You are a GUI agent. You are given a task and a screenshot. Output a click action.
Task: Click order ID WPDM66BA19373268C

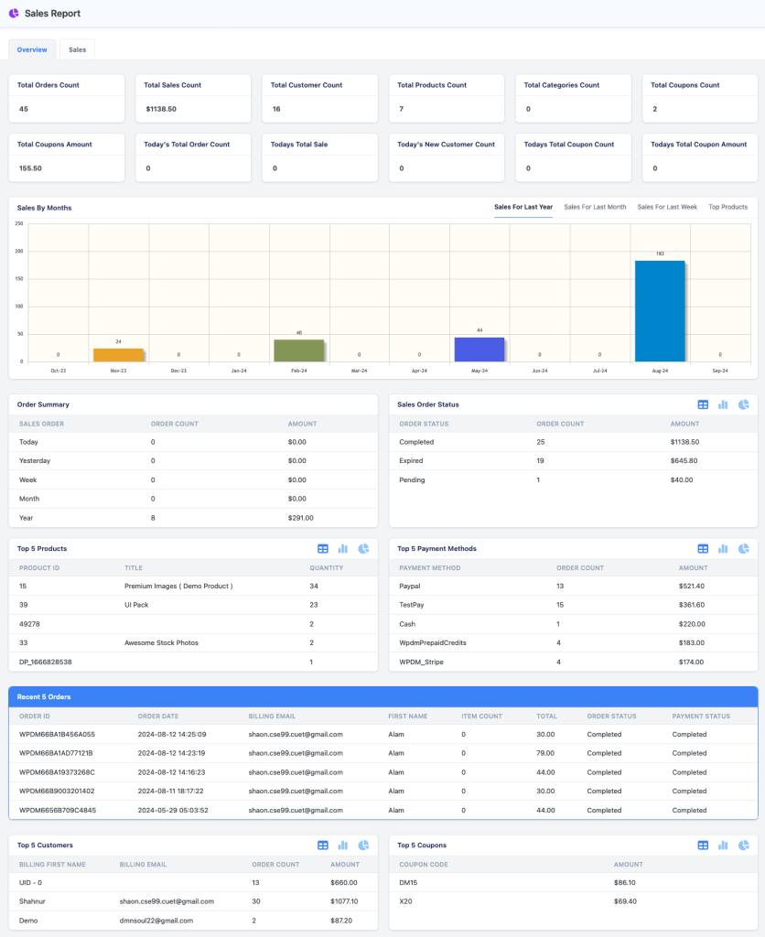tap(57, 772)
